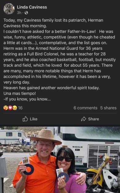
Task: Click the thumbs-up Like icon
Action: click(25, 119)
